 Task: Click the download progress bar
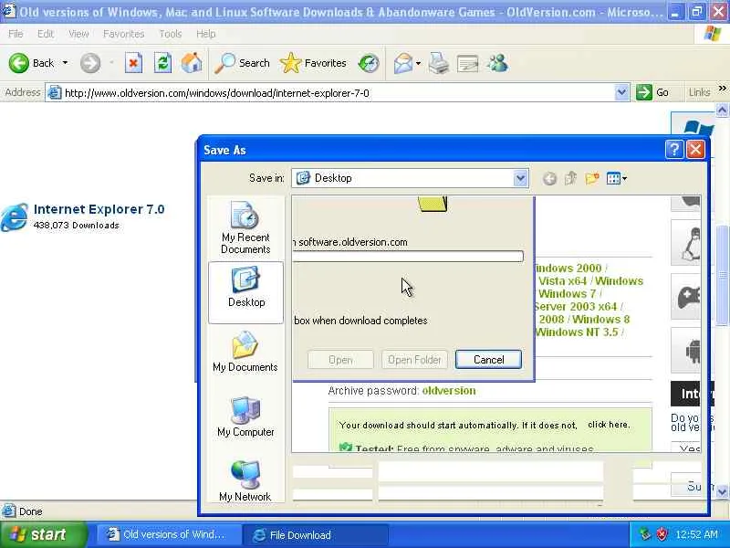pyautogui.click(x=409, y=256)
